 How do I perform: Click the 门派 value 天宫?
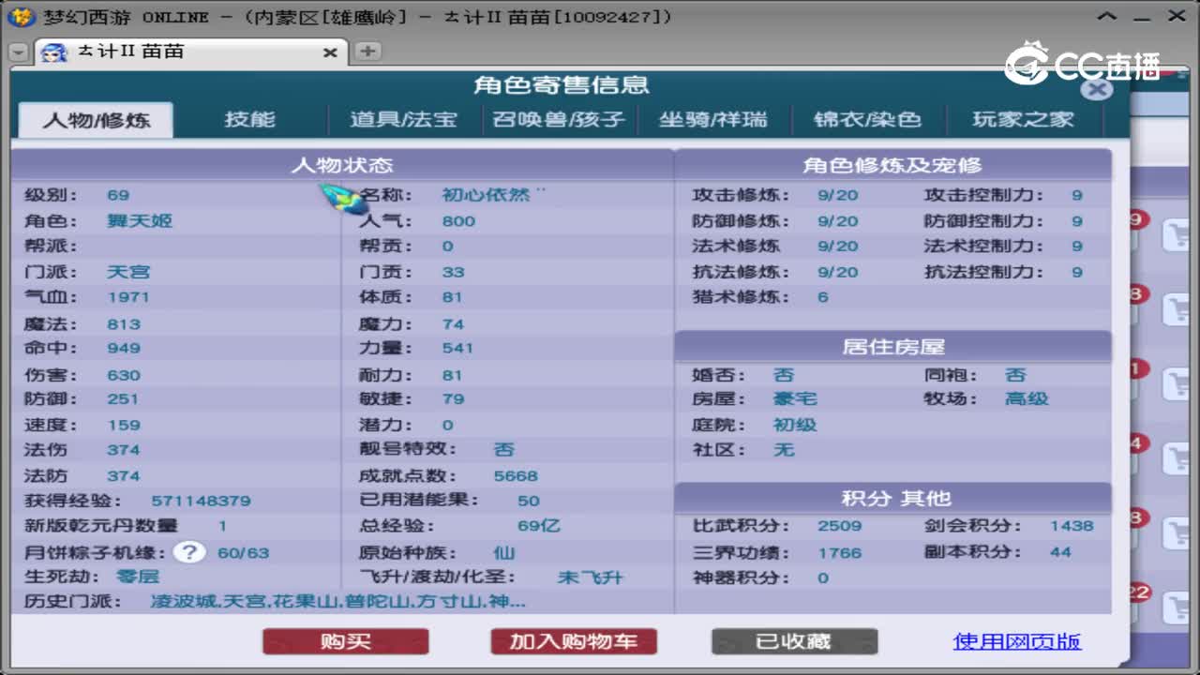tap(128, 272)
